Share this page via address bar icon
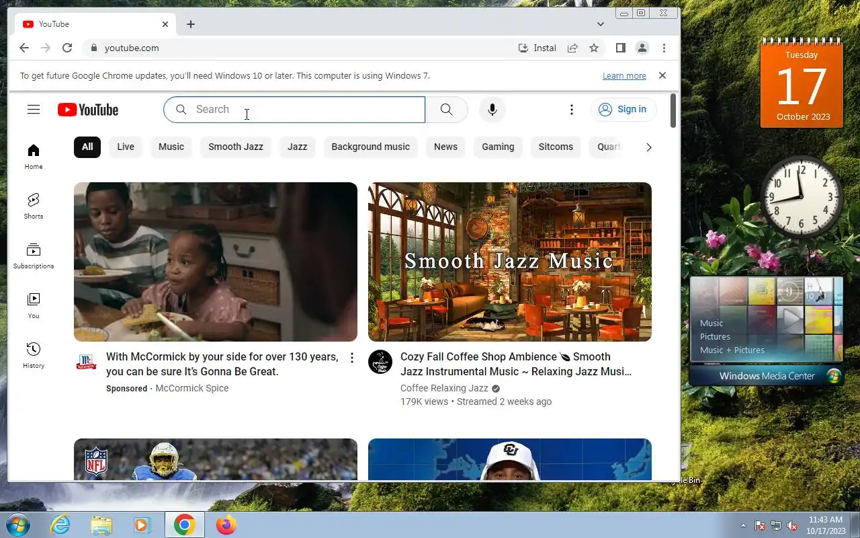Image resolution: width=860 pixels, height=538 pixels. click(572, 48)
